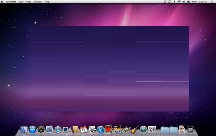Open the Apple menu
This screenshot has width=216, height=136.
(2, 2)
